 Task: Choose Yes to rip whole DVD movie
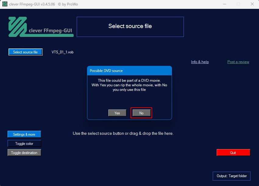coord(117,113)
